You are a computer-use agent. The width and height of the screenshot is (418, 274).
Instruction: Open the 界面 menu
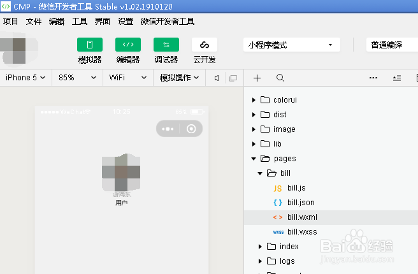[103, 21]
